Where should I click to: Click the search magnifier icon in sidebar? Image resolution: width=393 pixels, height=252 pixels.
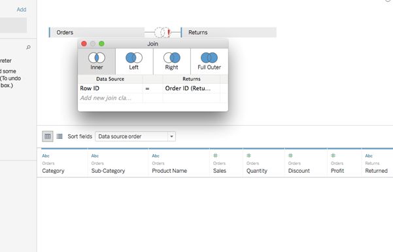[x=29, y=47]
